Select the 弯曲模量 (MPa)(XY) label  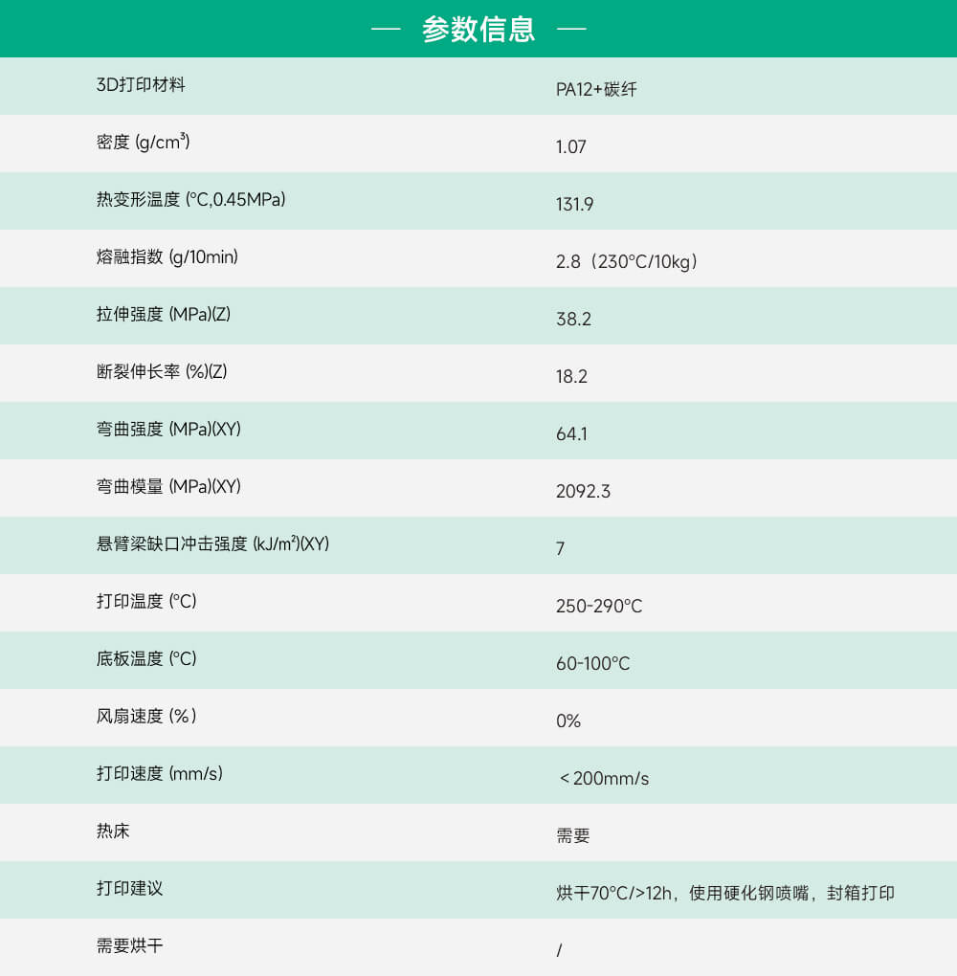(168, 486)
